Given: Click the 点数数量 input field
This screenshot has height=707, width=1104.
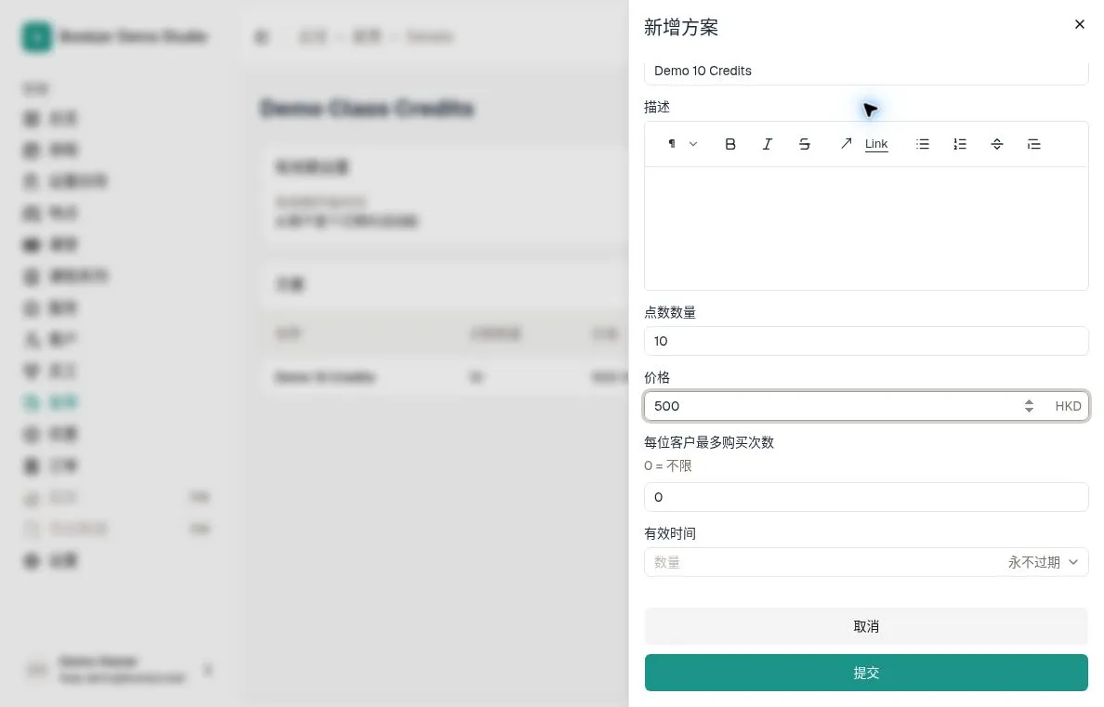Looking at the screenshot, I should click(x=866, y=341).
